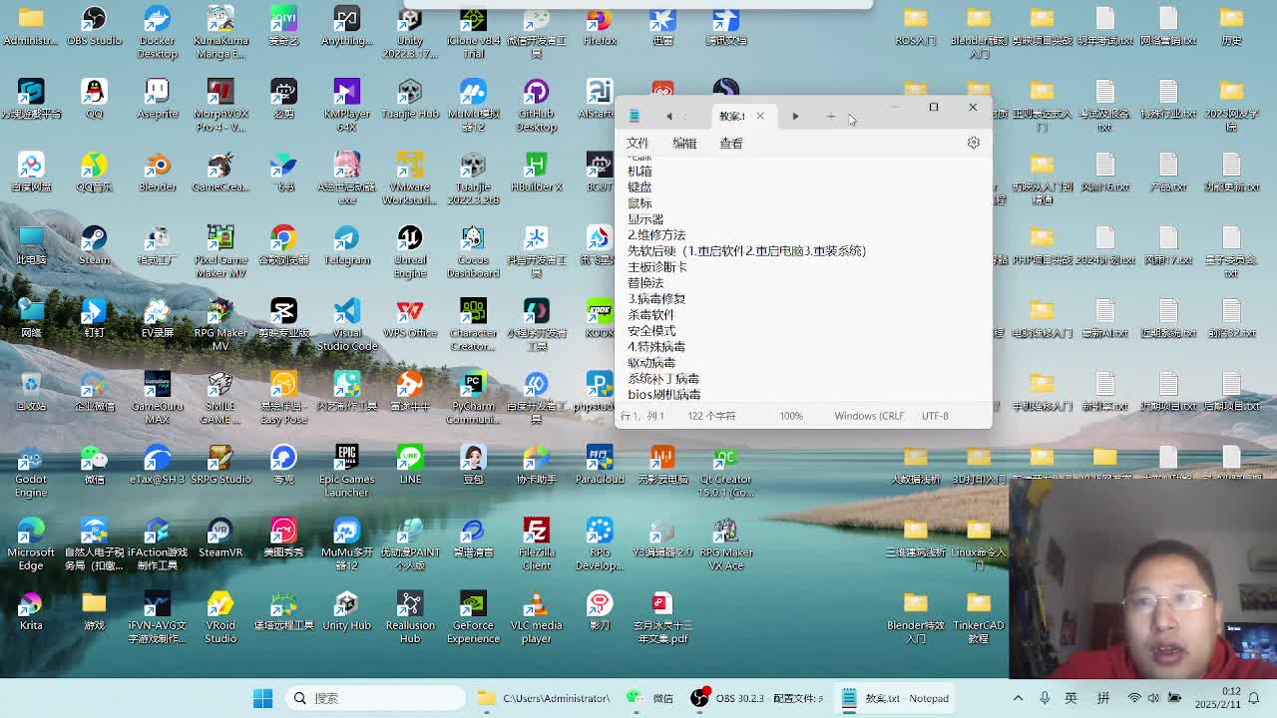Open TinkerCAD教程 folder on desktop
Image resolution: width=1277 pixels, height=718 pixels.
click(978, 617)
